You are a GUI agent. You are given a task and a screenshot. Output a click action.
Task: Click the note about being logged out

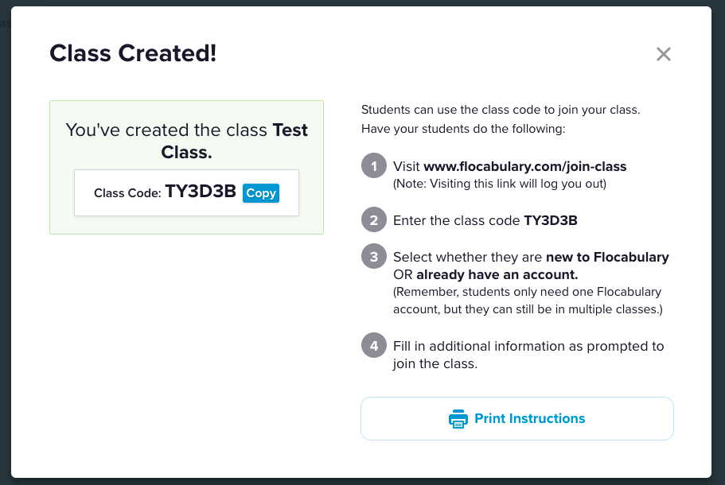click(501, 184)
